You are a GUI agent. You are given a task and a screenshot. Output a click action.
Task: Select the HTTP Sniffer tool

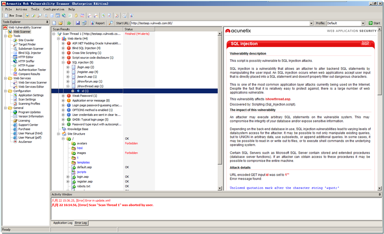(27, 61)
